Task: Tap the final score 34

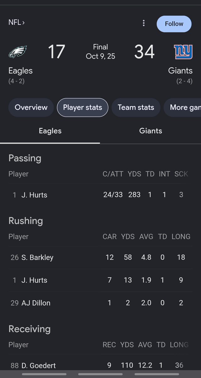Action: [x=144, y=52]
